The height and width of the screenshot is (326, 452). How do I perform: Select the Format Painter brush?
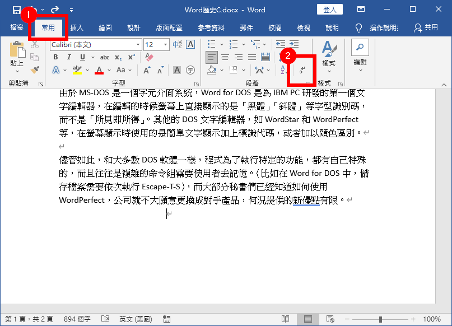coord(35,70)
